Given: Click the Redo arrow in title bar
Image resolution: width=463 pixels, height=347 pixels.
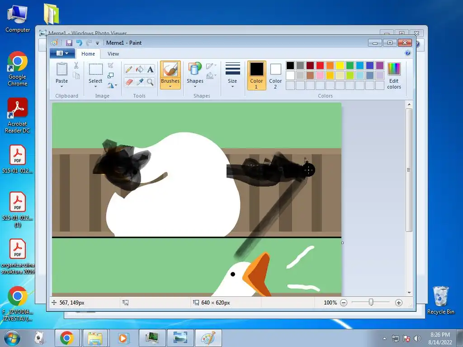Looking at the screenshot, I should tap(89, 43).
